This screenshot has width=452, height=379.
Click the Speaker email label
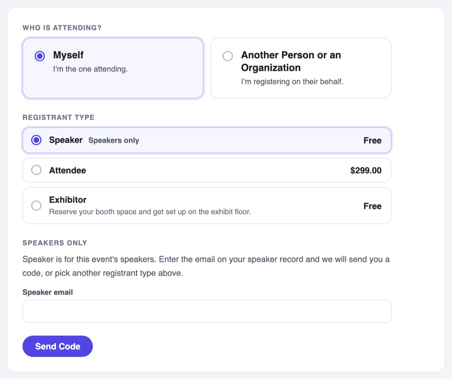48,292
